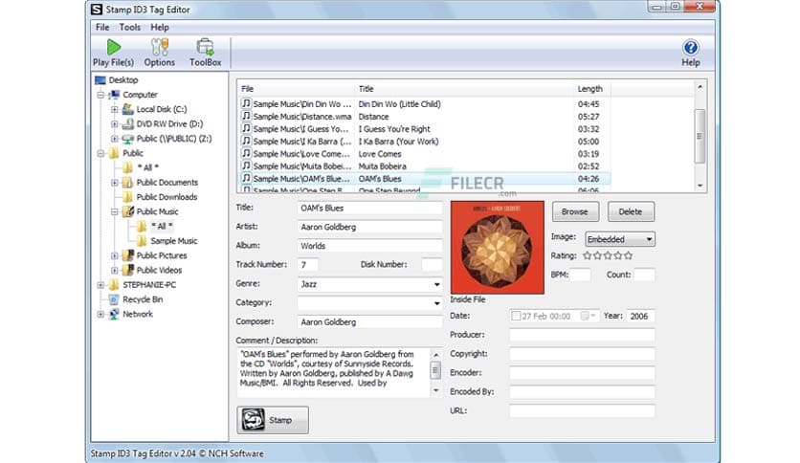Click the Public (\\PUBLIC) (Z:) network drive icon

coord(128,139)
